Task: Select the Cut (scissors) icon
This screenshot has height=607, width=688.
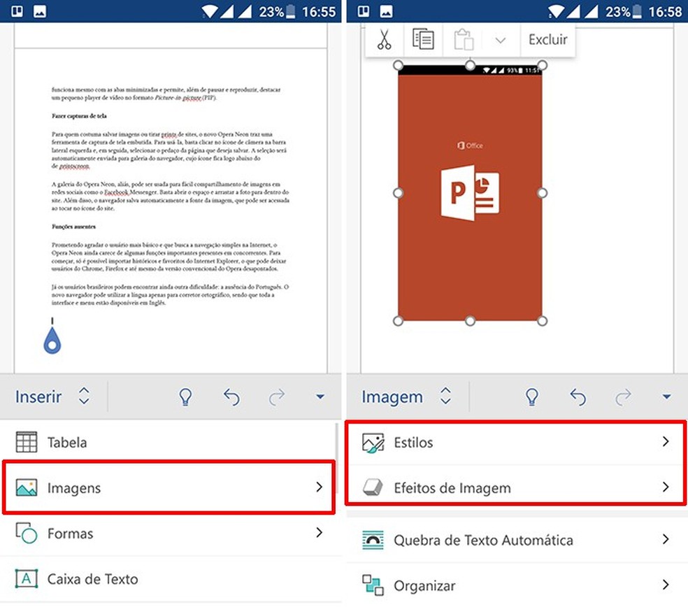Action: pyautogui.click(x=383, y=39)
